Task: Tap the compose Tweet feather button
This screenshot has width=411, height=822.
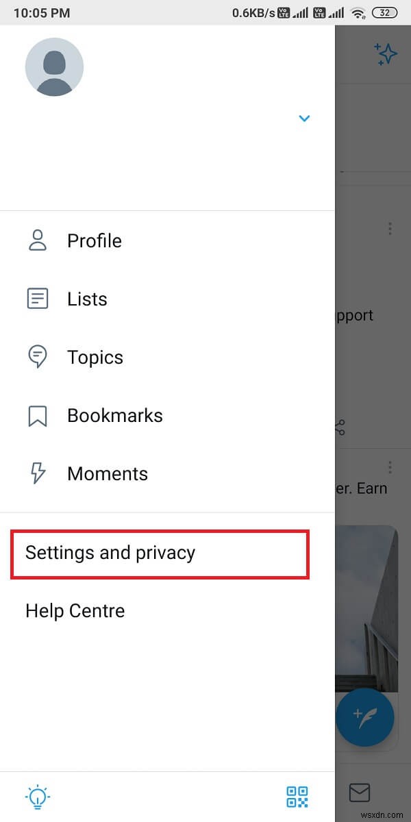Action: tap(365, 717)
